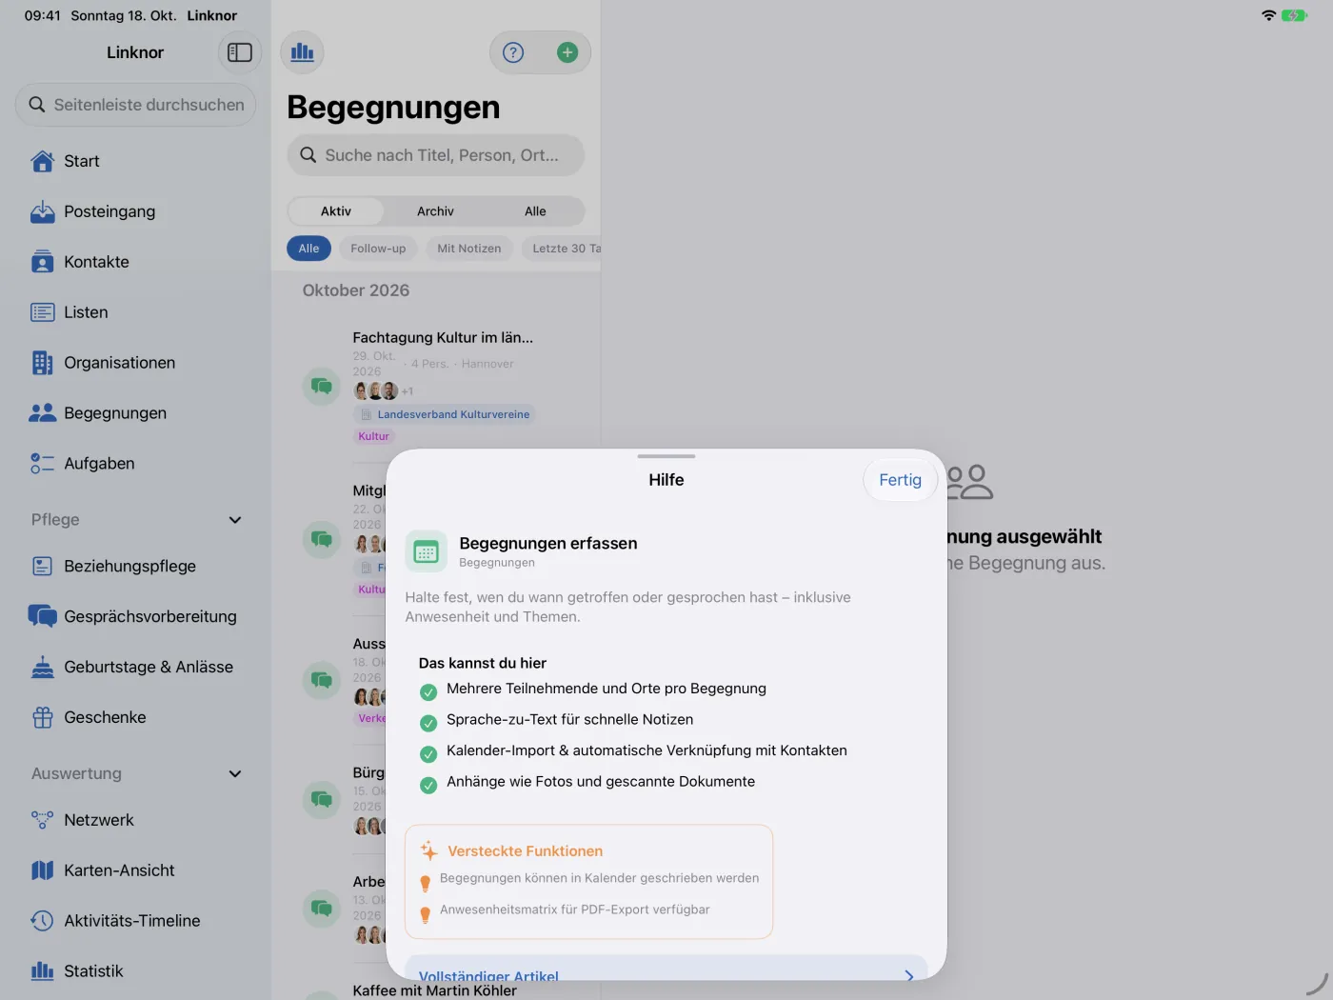Open Listen in the sidebar
Image resolution: width=1333 pixels, height=1000 pixels.
135,312
